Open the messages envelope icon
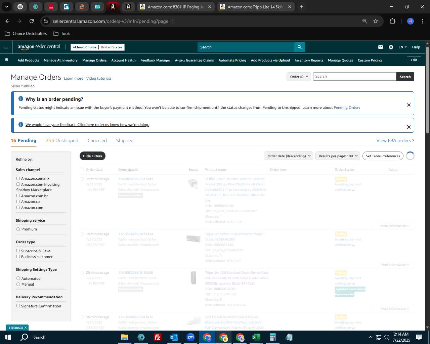 pyautogui.click(x=381, y=47)
